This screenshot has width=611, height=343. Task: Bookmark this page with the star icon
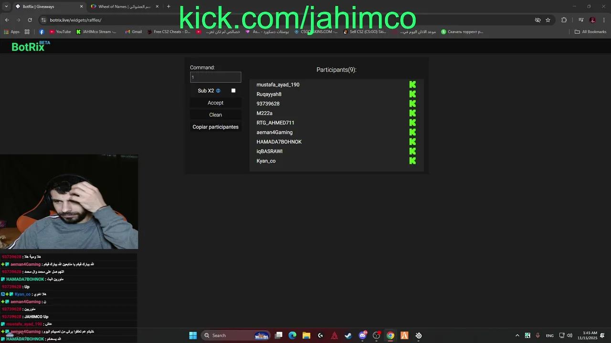(548, 20)
